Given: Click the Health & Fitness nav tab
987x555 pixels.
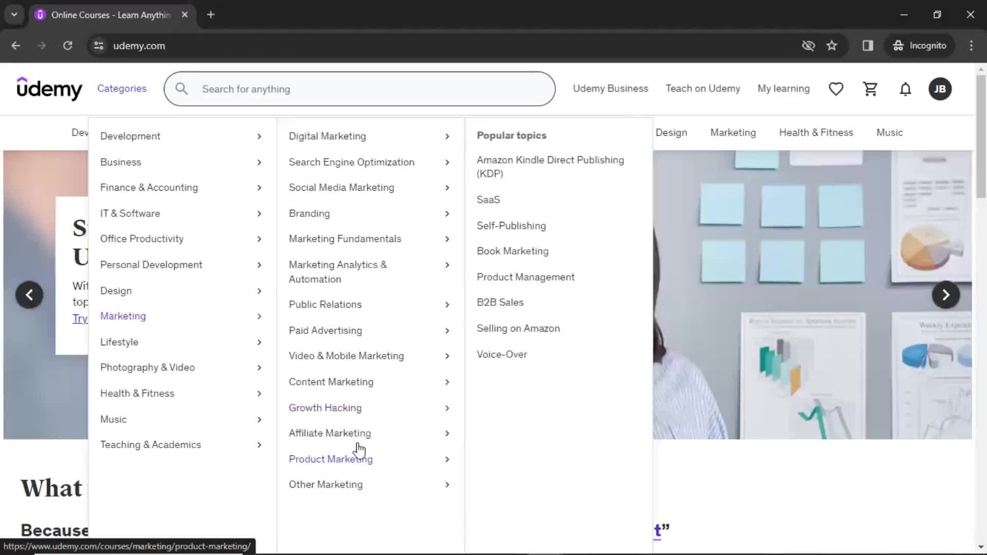Looking at the screenshot, I should coord(816,133).
